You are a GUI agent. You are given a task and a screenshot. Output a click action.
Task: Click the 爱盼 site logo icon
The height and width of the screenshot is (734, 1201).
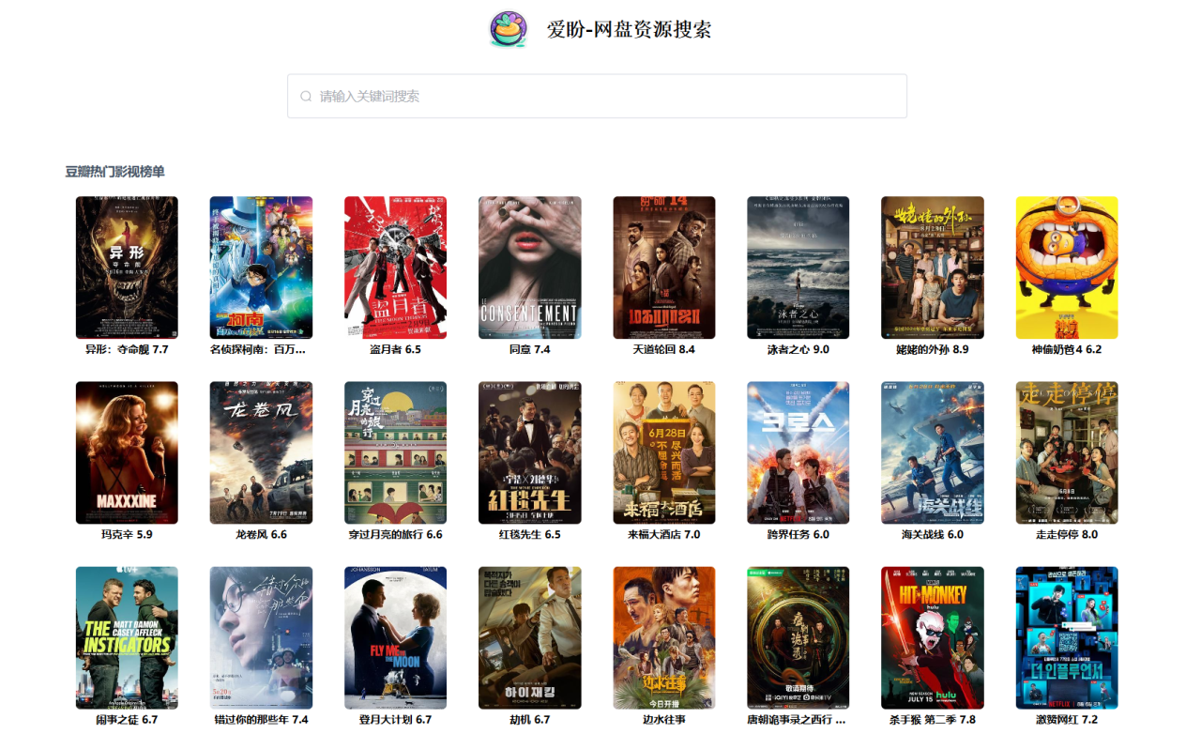[508, 29]
